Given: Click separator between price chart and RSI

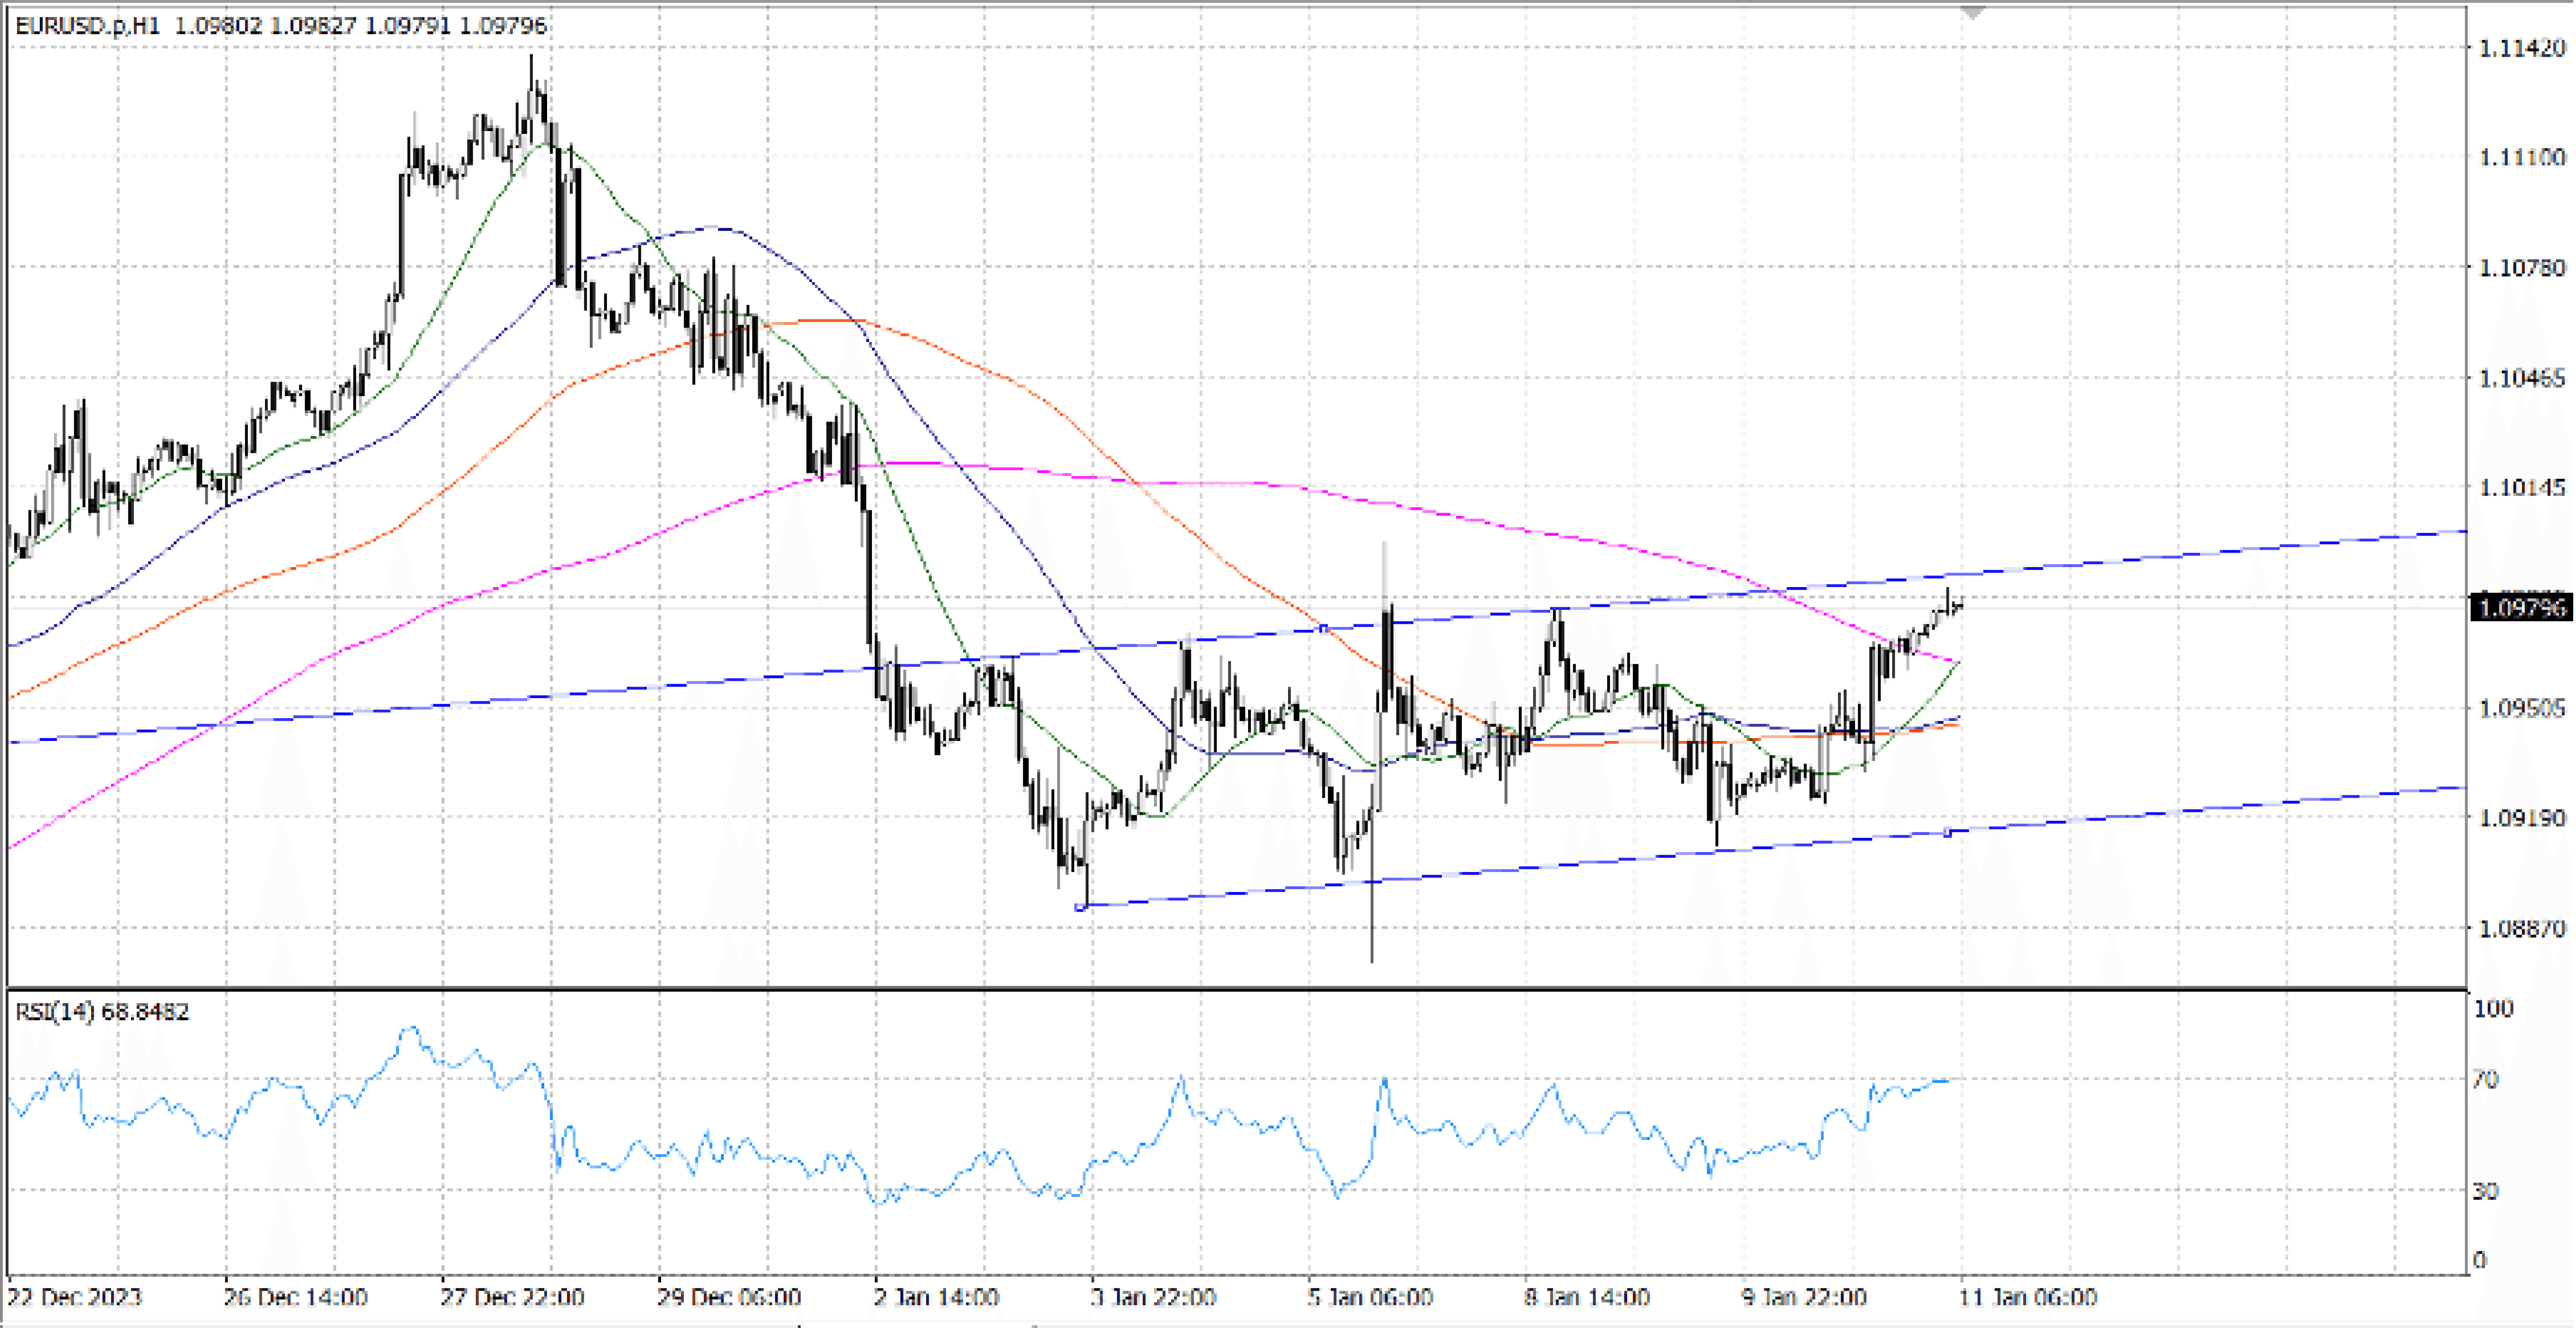Looking at the screenshot, I should pyautogui.click(x=1200, y=989).
